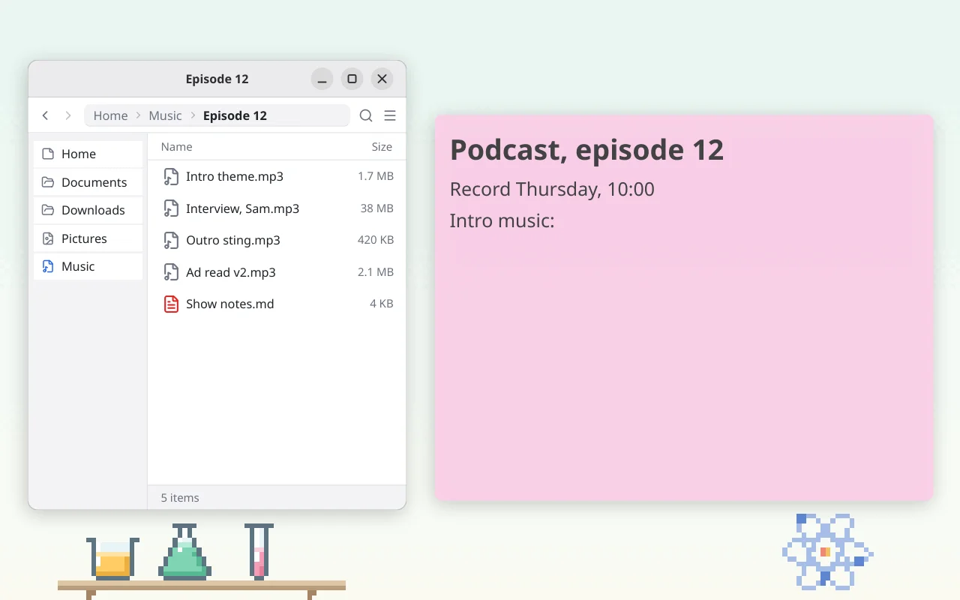Go forward with the right arrow
960x600 pixels.
point(68,115)
